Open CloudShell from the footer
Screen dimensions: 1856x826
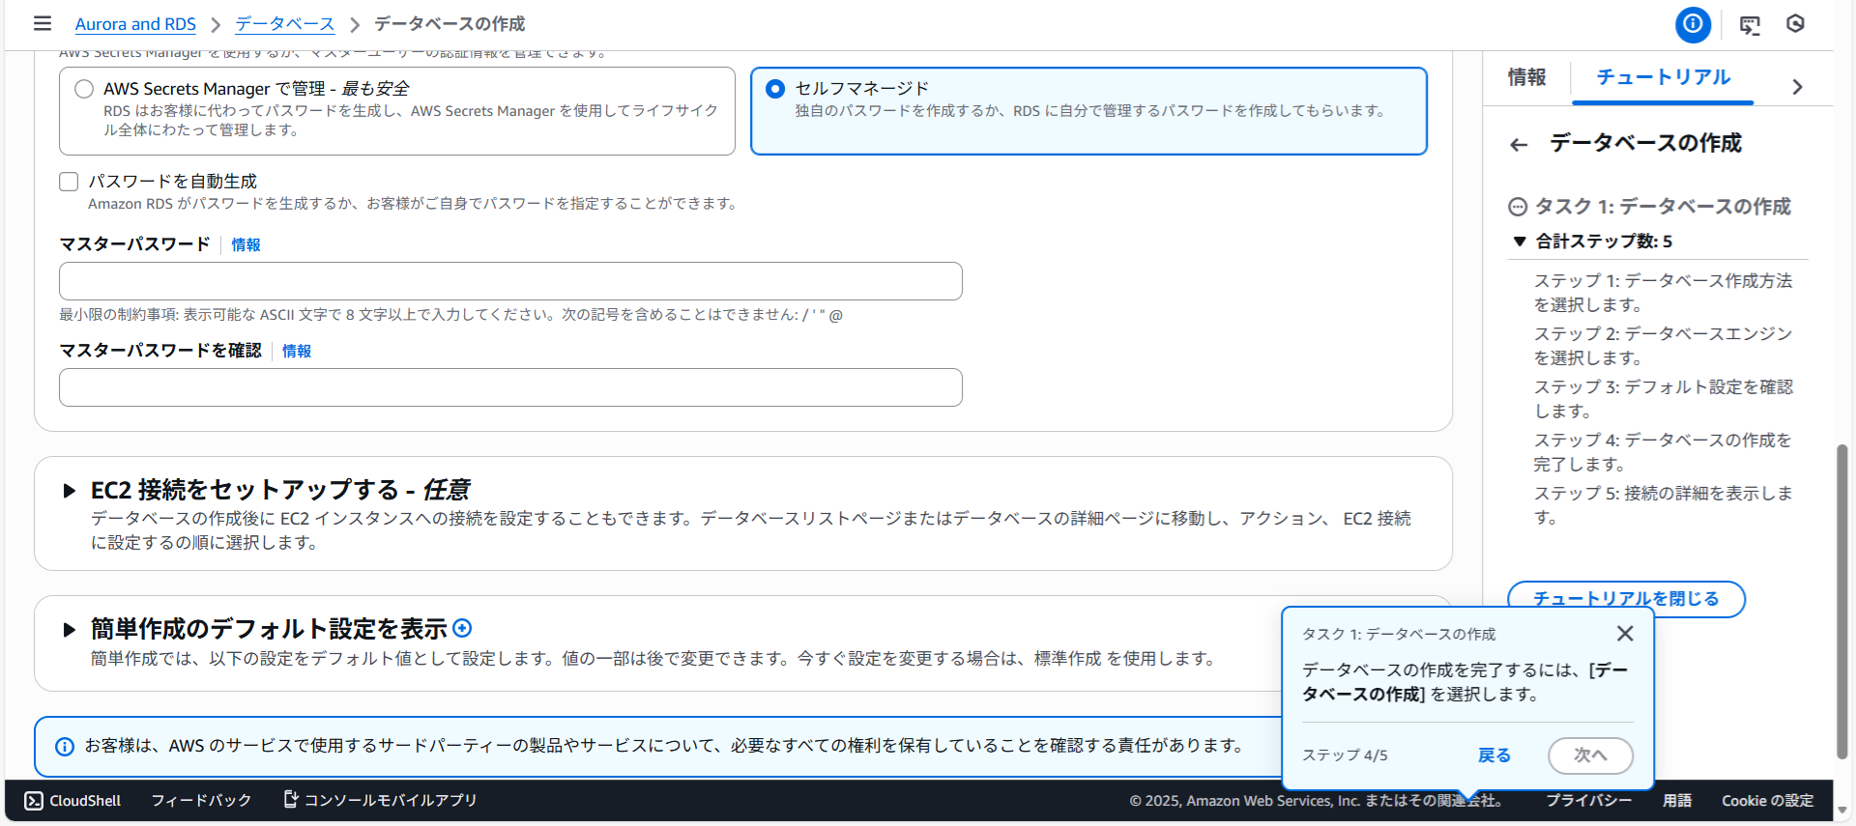(x=73, y=801)
